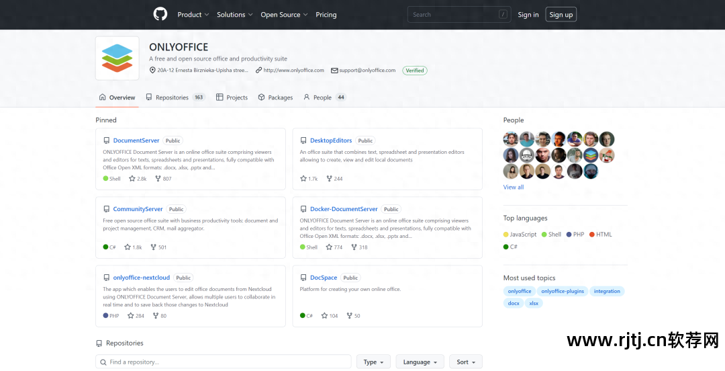Click the View all people link

pyautogui.click(x=514, y=188)
